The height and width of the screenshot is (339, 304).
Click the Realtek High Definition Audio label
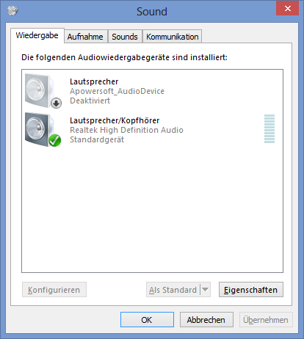[x=126, y=130]
